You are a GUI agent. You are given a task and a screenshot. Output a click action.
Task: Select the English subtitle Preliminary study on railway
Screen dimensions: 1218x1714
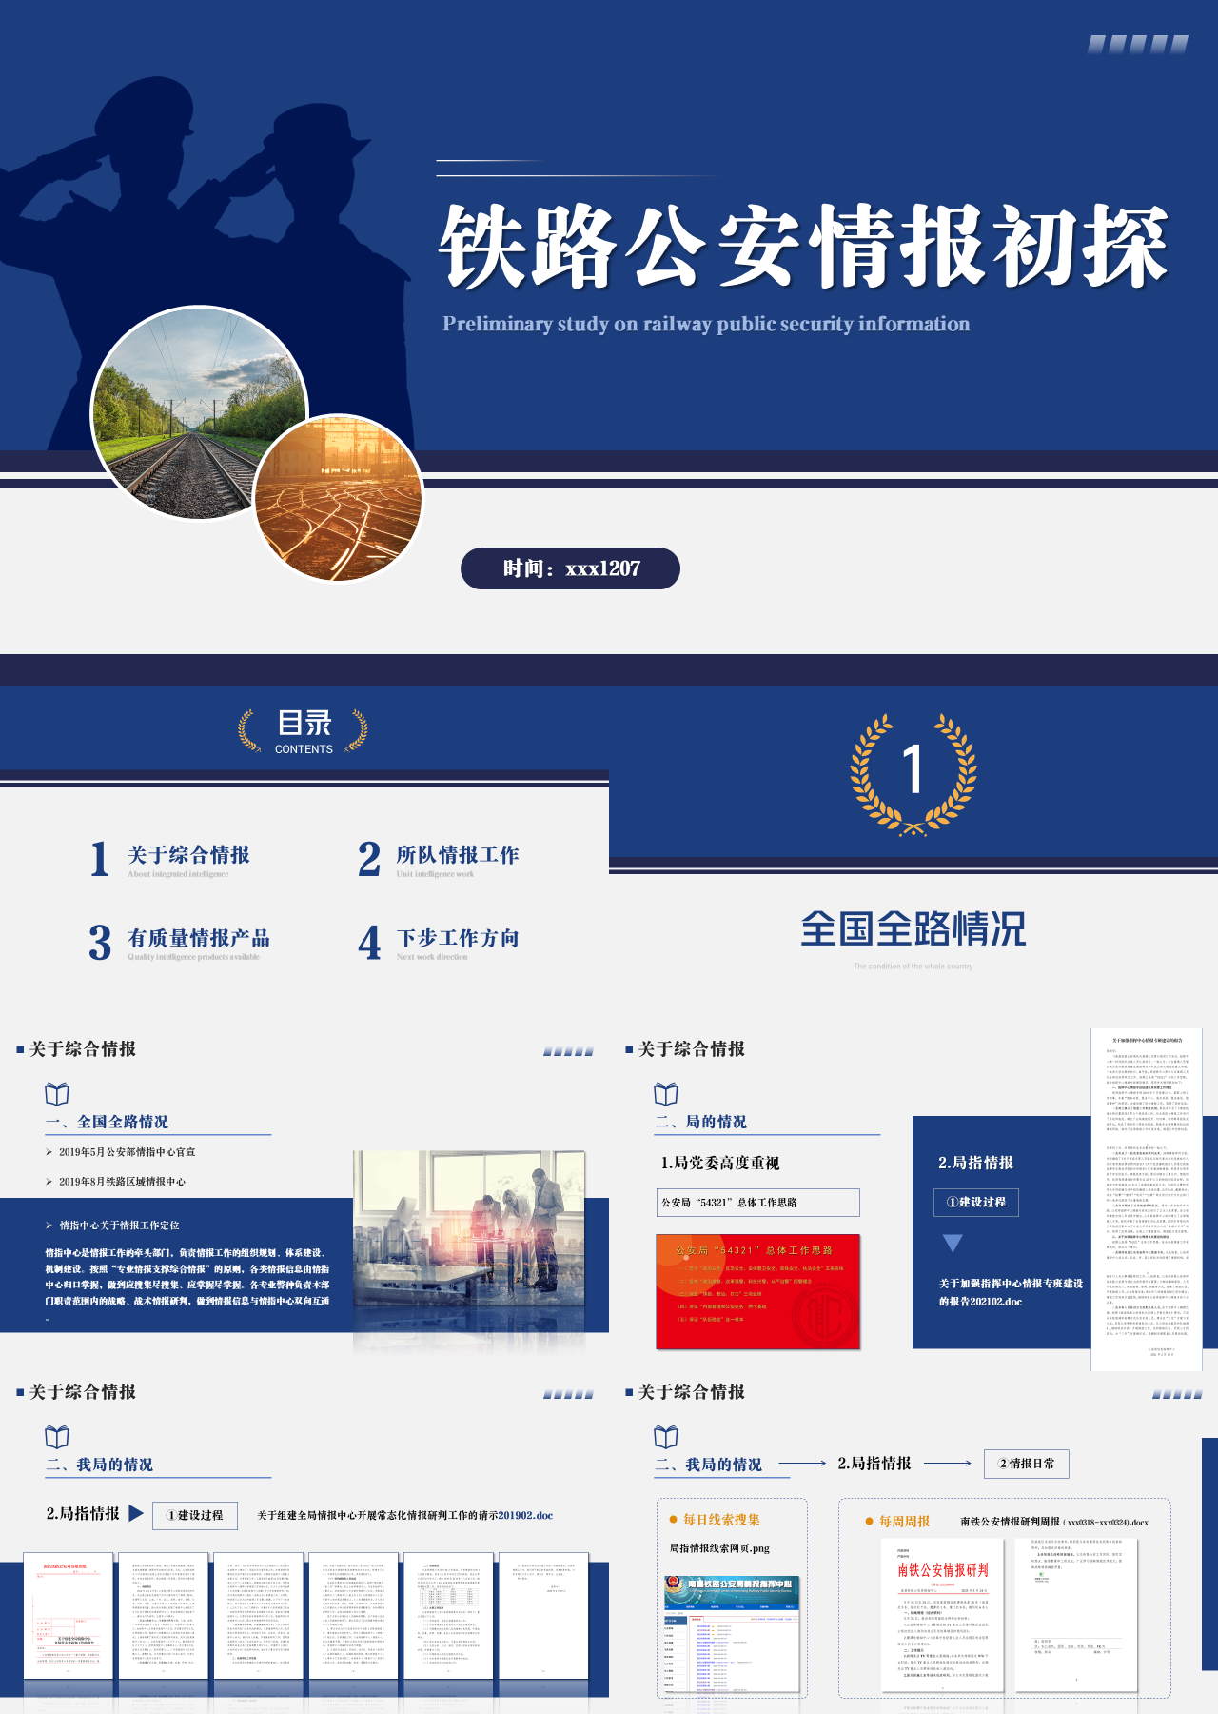(706, 324)
